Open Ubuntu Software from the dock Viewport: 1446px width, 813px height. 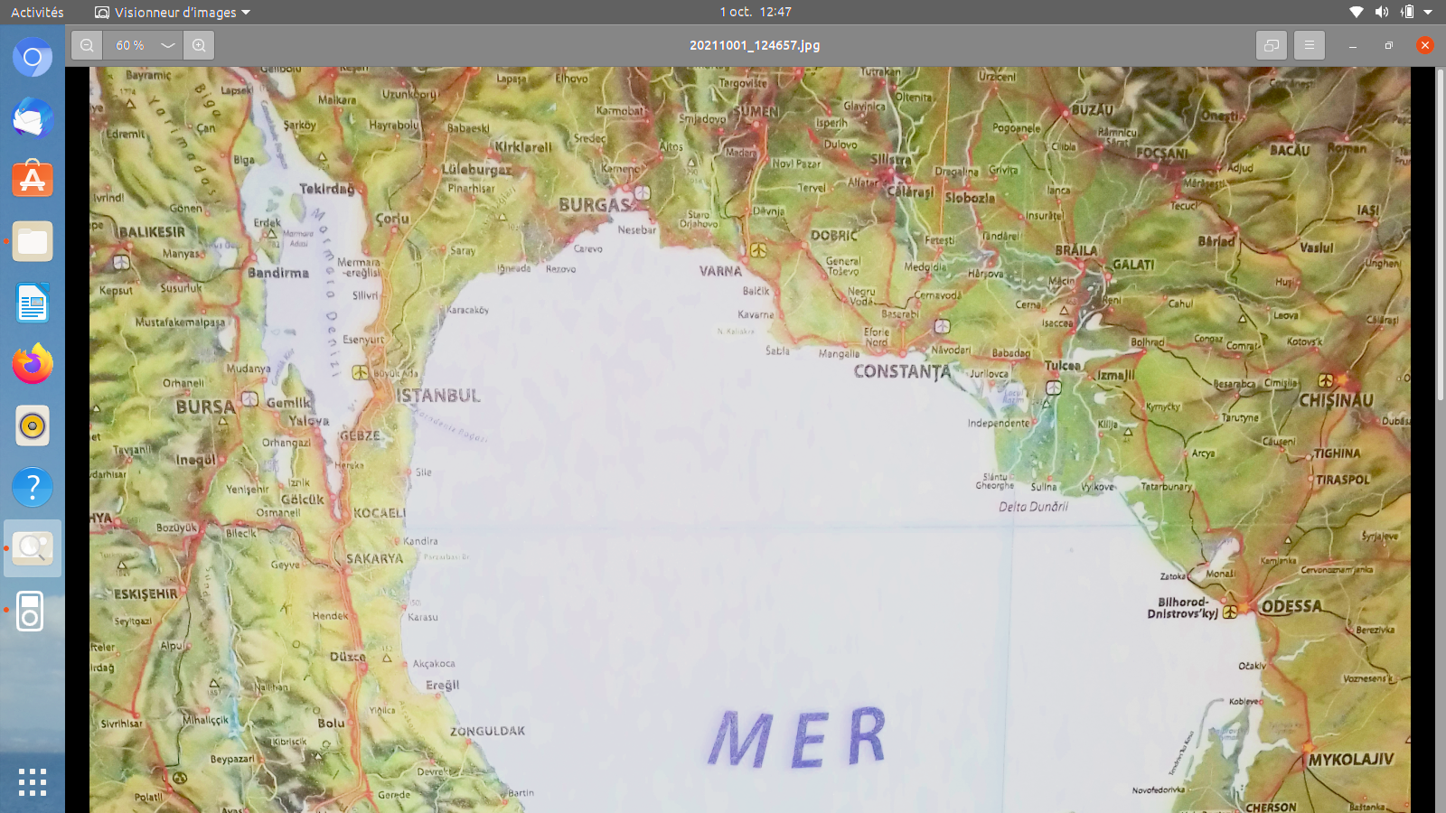33,180
